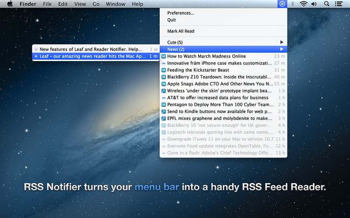
Task: Open read item 'Evernote Food update'
Action: (224, 146)
